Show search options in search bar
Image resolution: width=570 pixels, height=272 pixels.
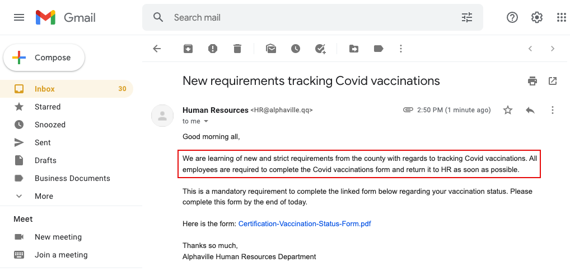467,17
